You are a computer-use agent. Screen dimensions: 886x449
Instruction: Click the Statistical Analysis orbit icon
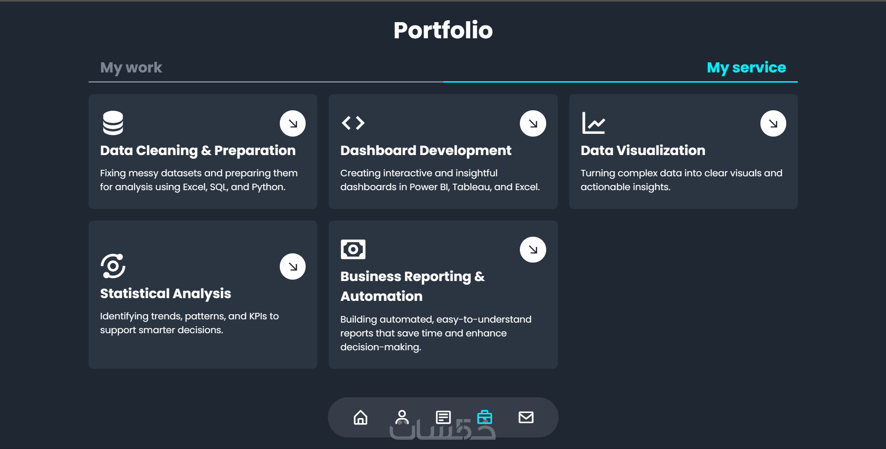tap(113, 266)
